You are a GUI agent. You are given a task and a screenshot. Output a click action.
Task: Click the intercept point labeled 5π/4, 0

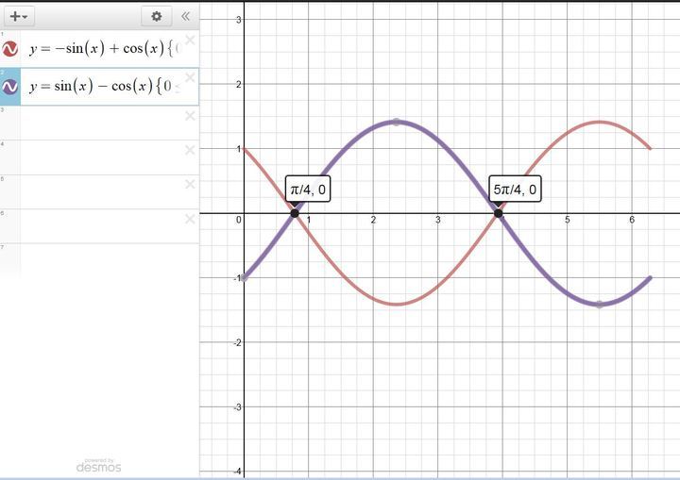coord(498,213)
